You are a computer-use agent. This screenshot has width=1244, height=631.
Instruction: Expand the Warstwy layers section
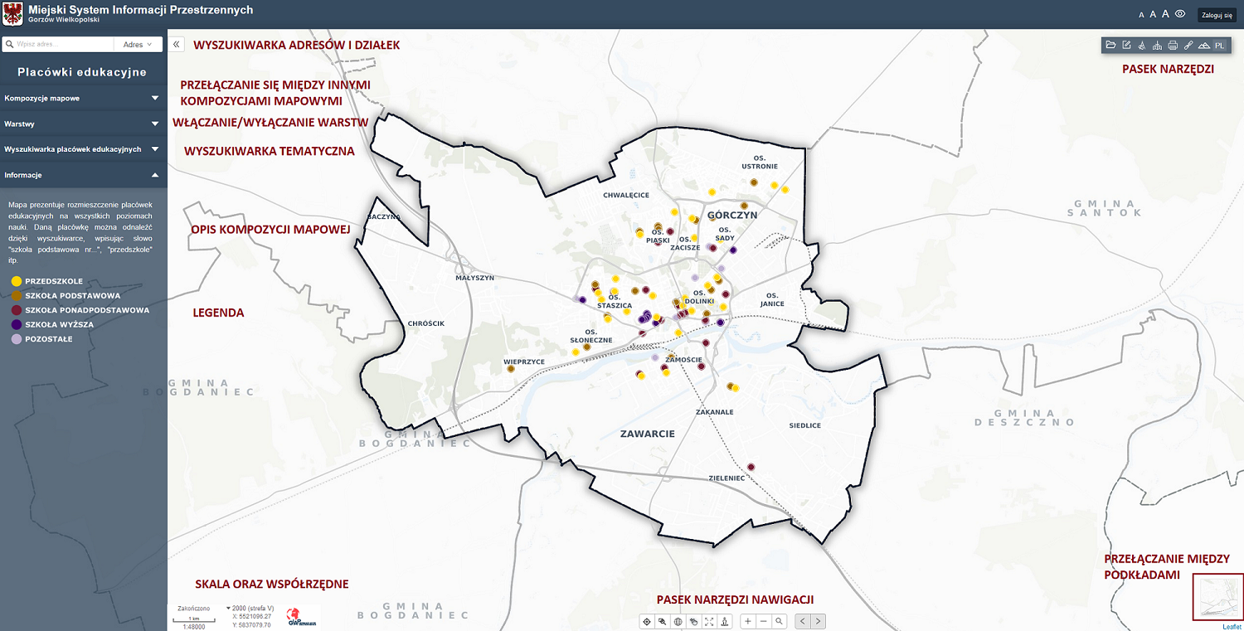click(x=83, y=124)
